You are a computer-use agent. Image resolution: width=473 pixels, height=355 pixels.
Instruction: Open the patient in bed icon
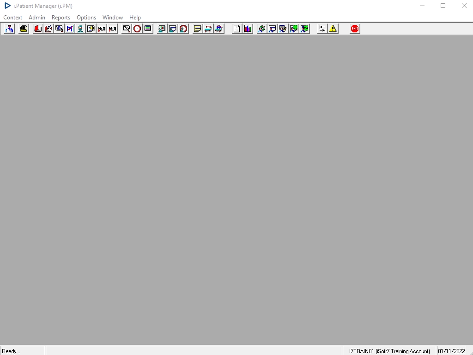click(x=218, y=29)
